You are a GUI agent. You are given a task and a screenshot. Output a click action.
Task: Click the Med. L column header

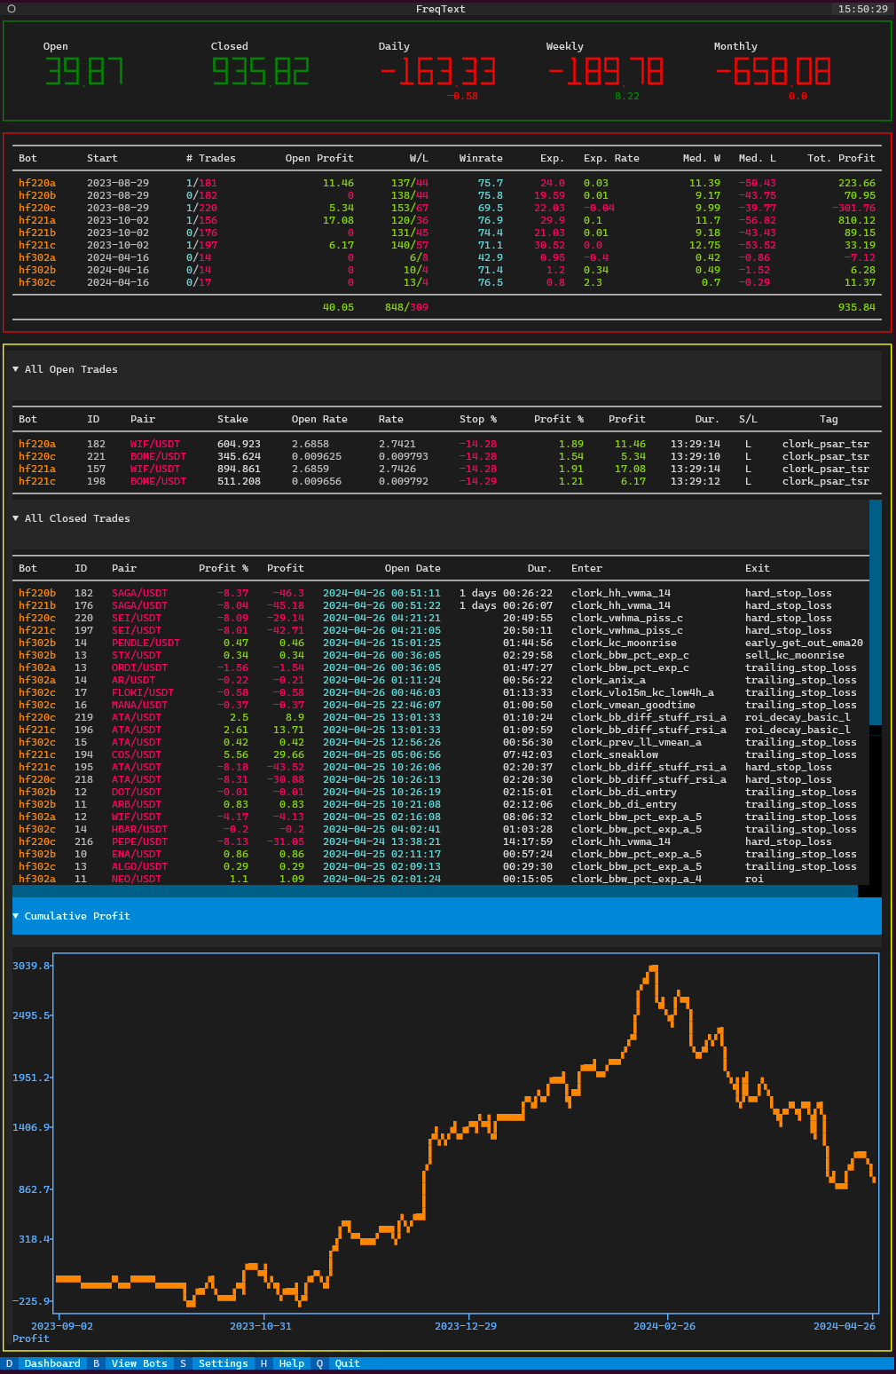click(x=758, y=158)
